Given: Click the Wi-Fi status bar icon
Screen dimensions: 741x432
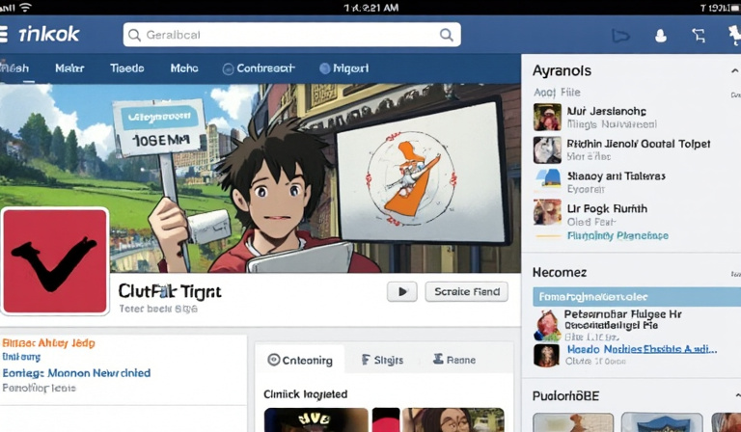Looking at the screenshot, I should click(x=24, y=7).
